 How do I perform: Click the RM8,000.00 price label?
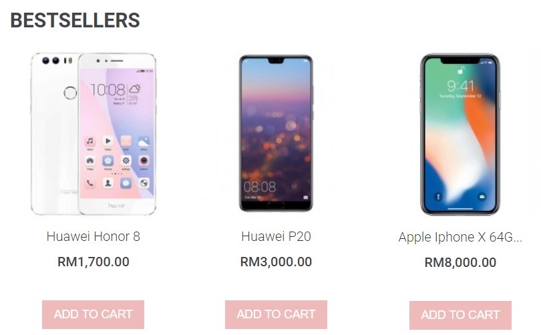460,263
